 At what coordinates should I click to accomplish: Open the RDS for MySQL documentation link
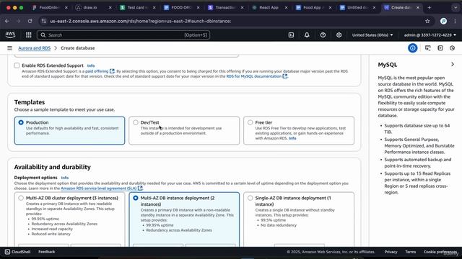(257, 76)
